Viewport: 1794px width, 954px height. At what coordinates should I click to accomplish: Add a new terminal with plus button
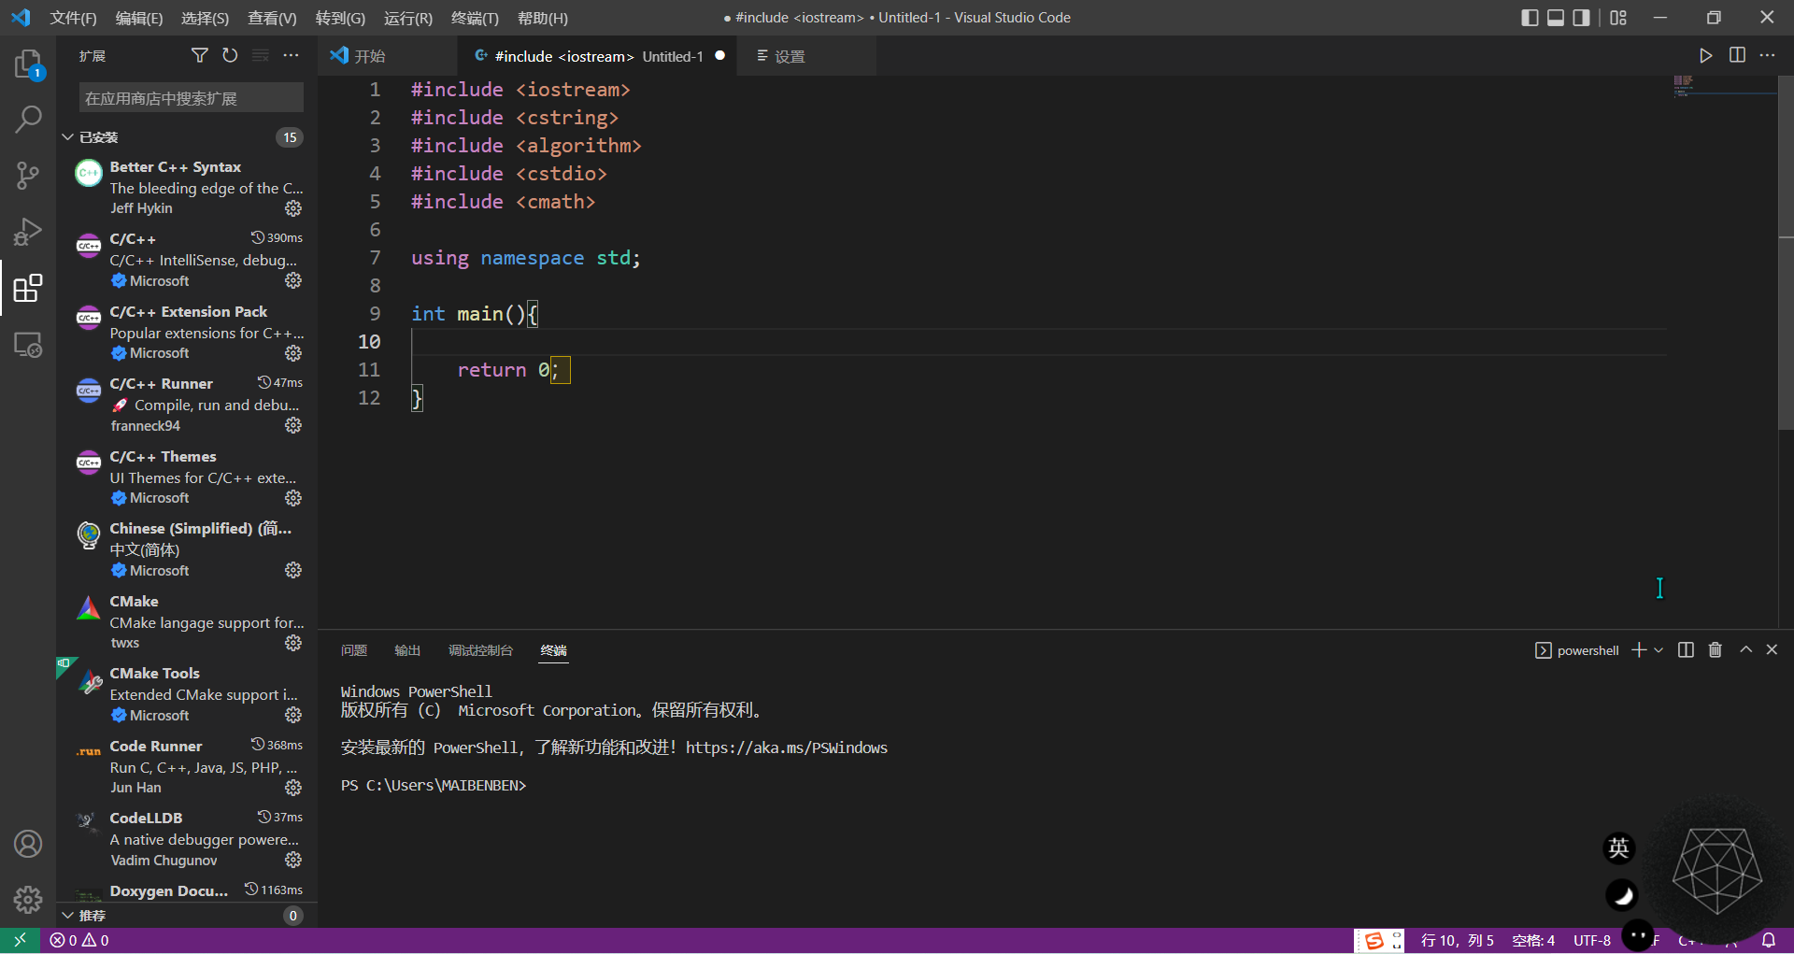pos(1639,650)
